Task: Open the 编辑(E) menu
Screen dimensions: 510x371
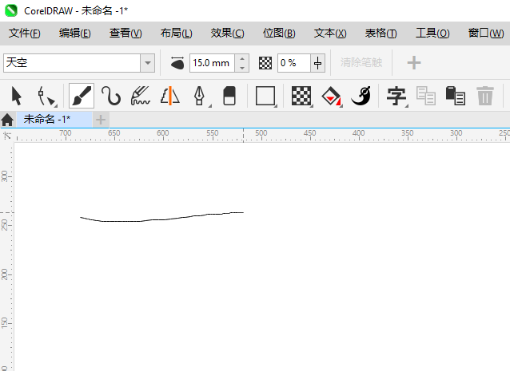Action: pyautogui.click(x=75, y=33)
